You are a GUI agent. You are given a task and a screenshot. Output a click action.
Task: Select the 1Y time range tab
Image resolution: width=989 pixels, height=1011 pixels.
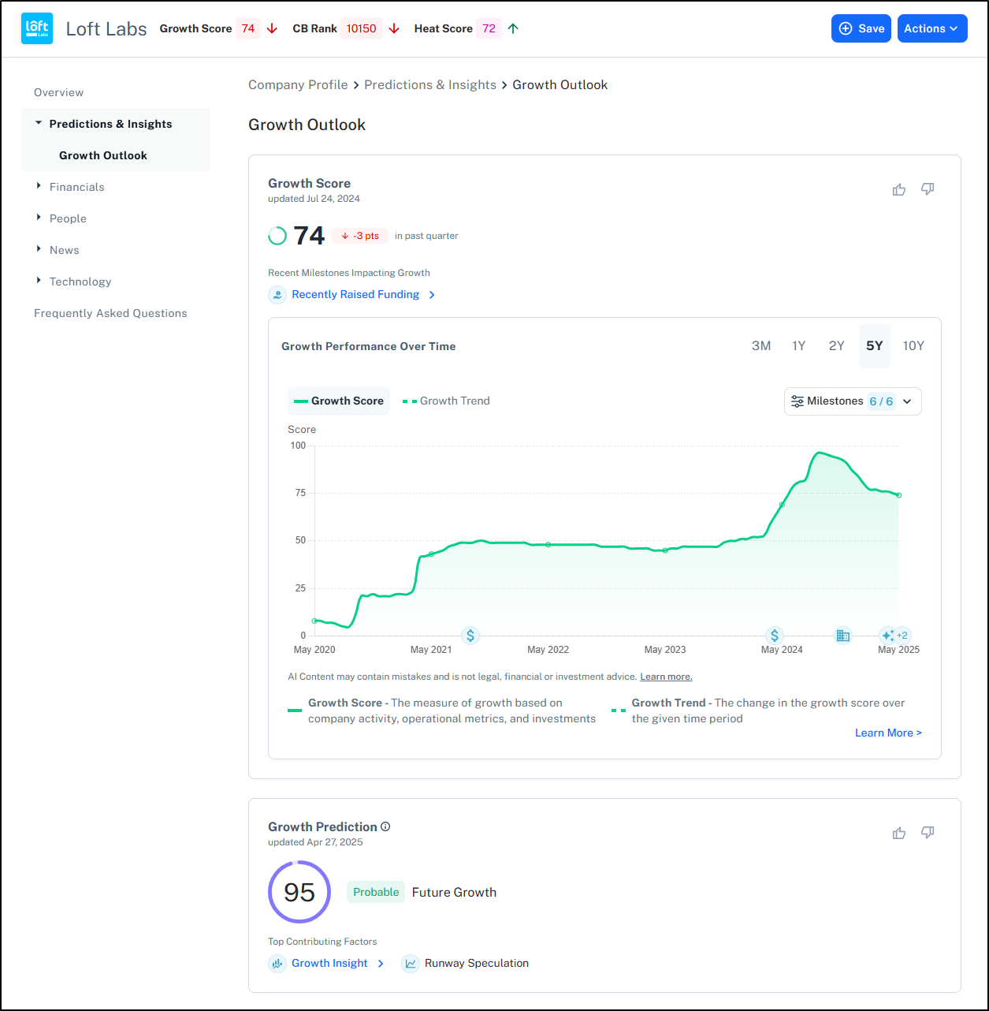pos(799,346)
